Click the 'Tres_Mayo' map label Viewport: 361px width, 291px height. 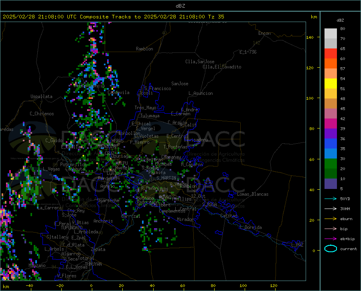point(145,108)
